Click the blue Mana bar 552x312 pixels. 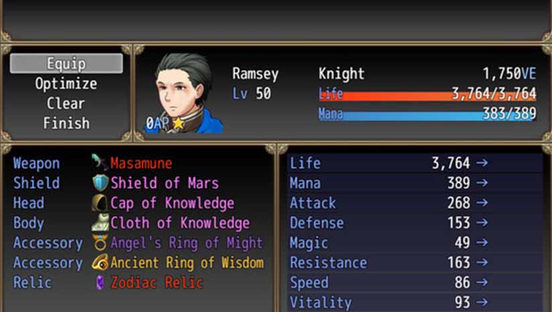click(427, 116)
